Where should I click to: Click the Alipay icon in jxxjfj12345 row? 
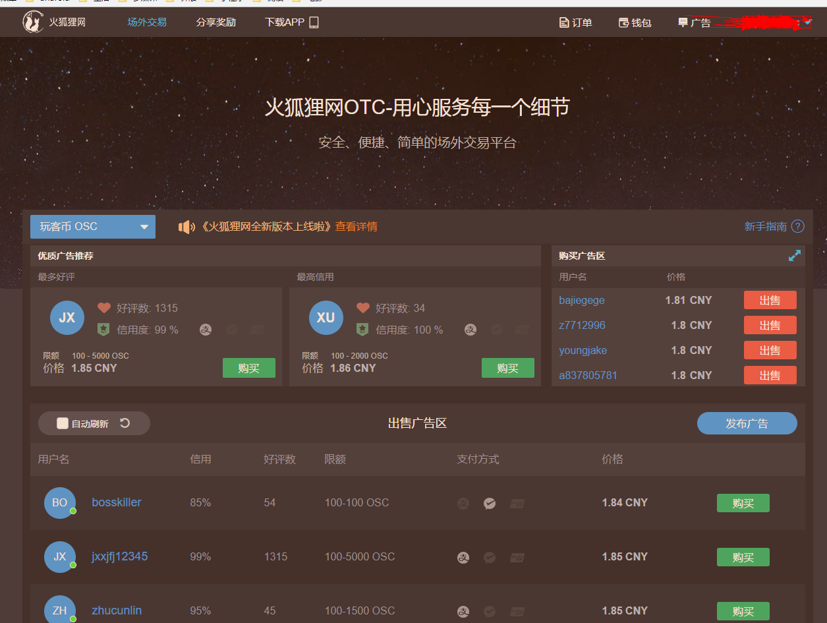(463, 557)
